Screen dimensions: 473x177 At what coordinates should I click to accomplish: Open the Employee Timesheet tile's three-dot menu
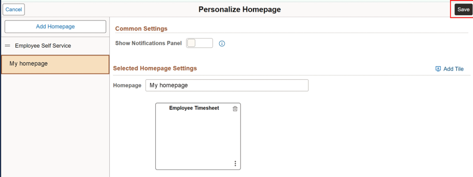coord(235,164)
